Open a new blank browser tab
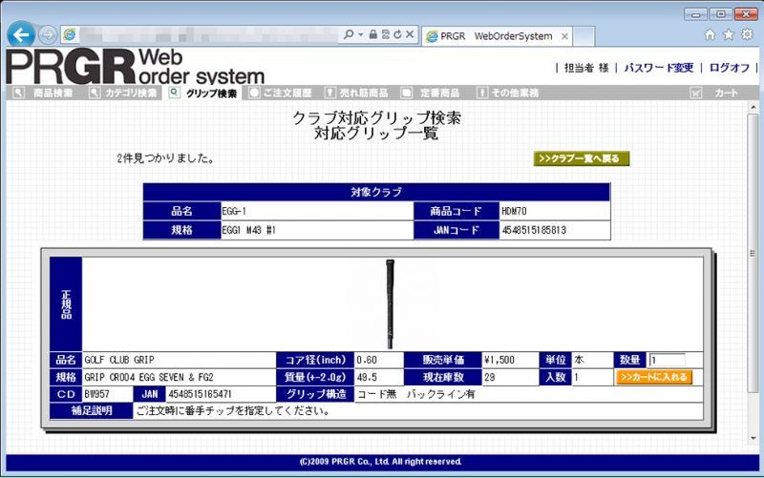Viewport: 764px width, 478px height. click(584, 36)
